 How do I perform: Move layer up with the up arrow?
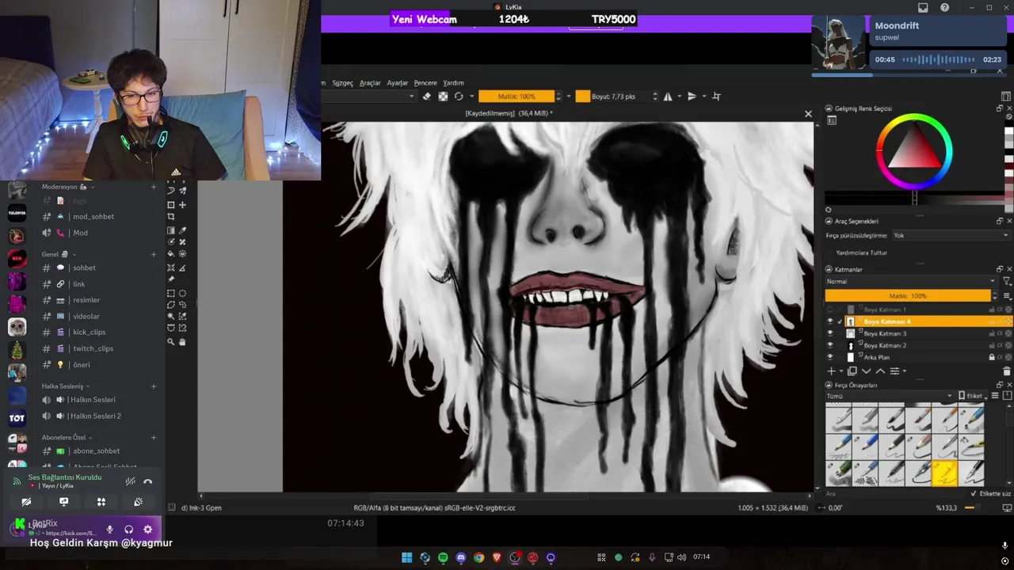(880, 370)
